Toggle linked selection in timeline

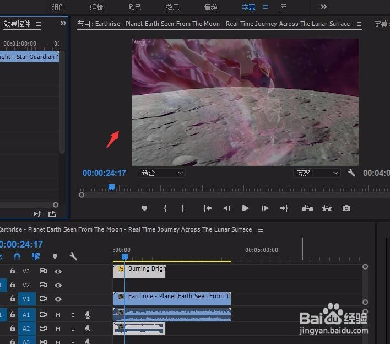click(x=36, y=256)
